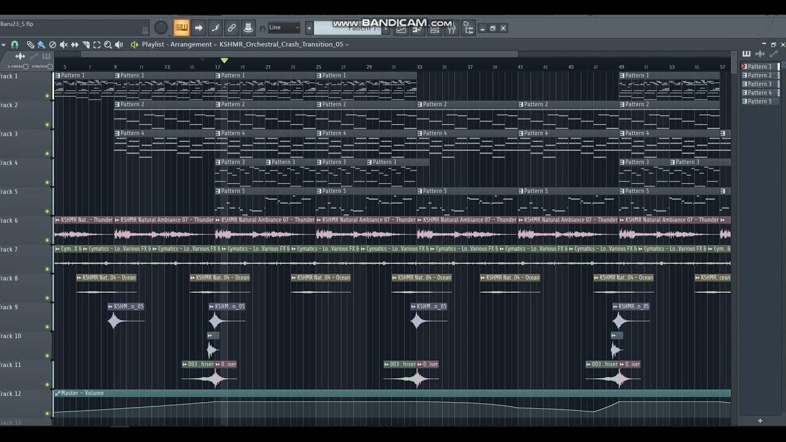Toggle the magnet snap icon in playlist toolbar
786x442 pixels.
(x=14, y=44)
